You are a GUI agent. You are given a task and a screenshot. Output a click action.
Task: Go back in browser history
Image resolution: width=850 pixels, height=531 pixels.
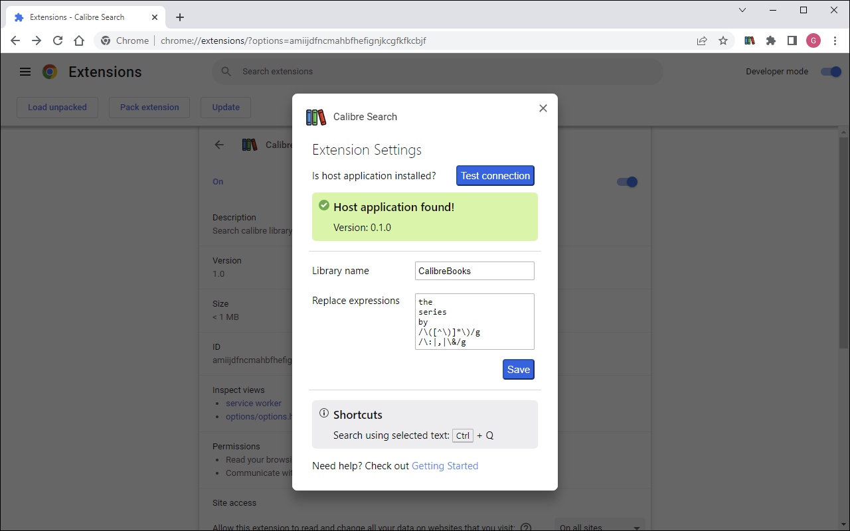(x=15, y=40)
